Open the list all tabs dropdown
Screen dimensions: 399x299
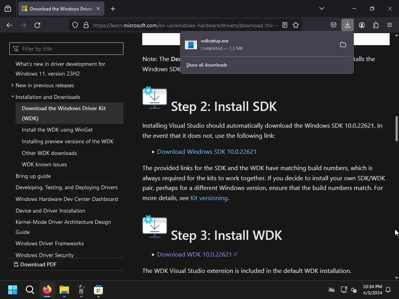tap(321, 9)
